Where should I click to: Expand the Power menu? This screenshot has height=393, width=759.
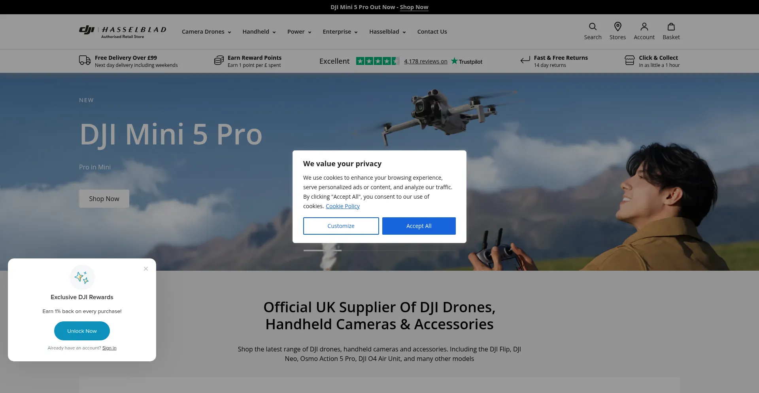pos(299,32)
